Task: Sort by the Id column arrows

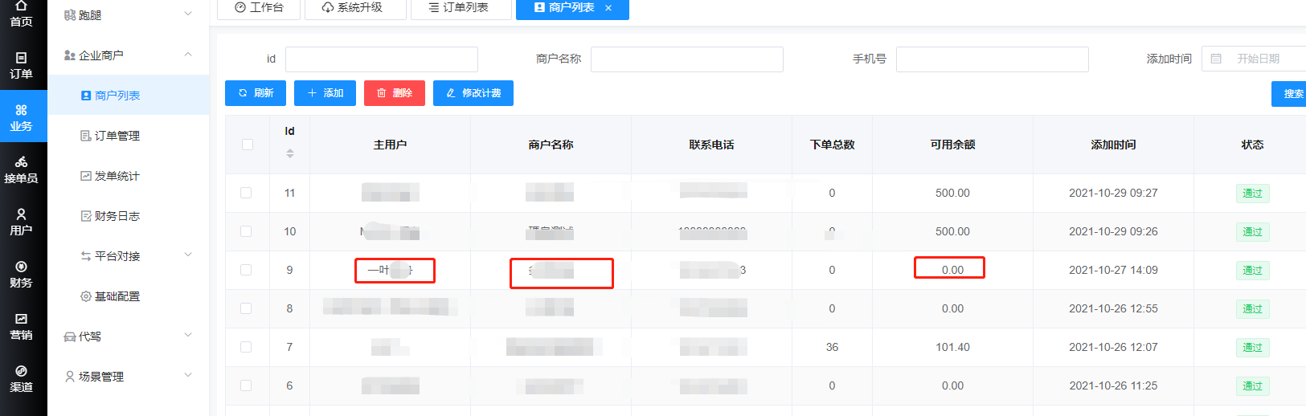Action: pos(290,153)
